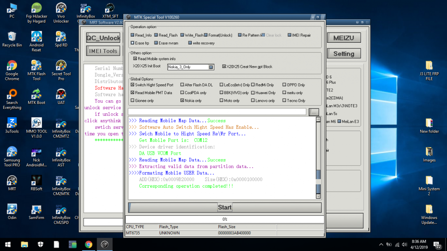Launch the MTK Flash Tool shortcut
This screenshot has height=251, width=447.
[36, 70]
